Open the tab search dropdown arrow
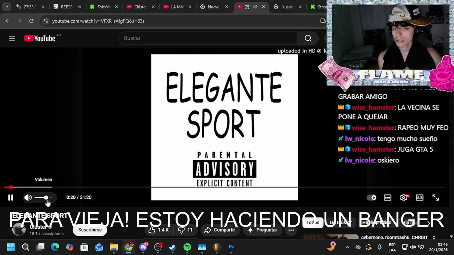This screenshot has height=255, width=454. (x=6, y=7)
